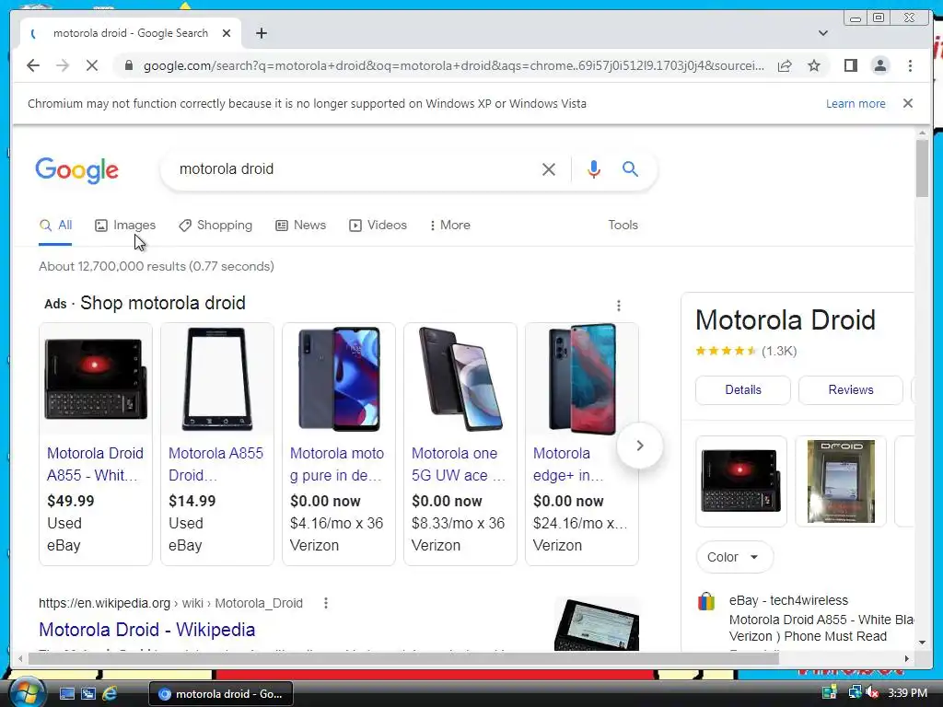Click the Google logo
The height and width of the screenshot is (707, 943).
(x=77, y=170)
